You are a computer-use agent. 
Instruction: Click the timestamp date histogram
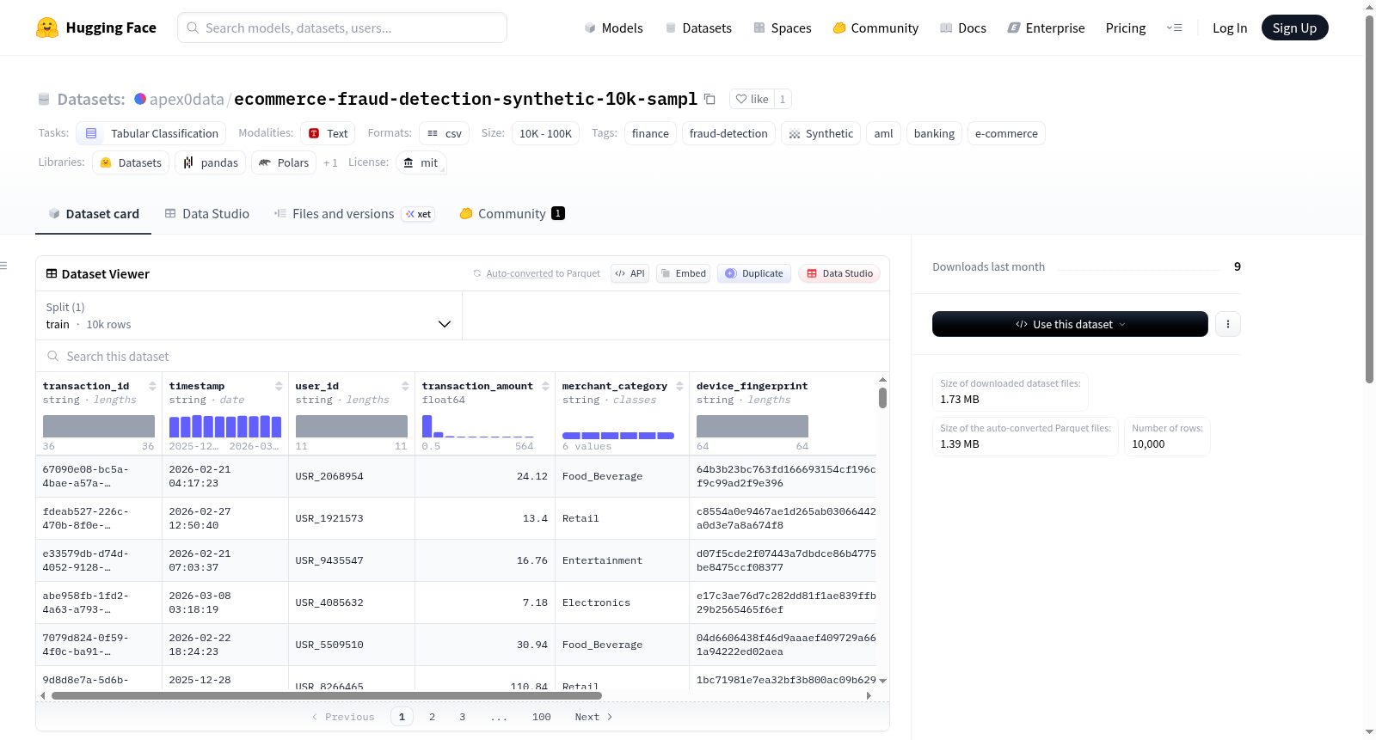tap(225, 426)
